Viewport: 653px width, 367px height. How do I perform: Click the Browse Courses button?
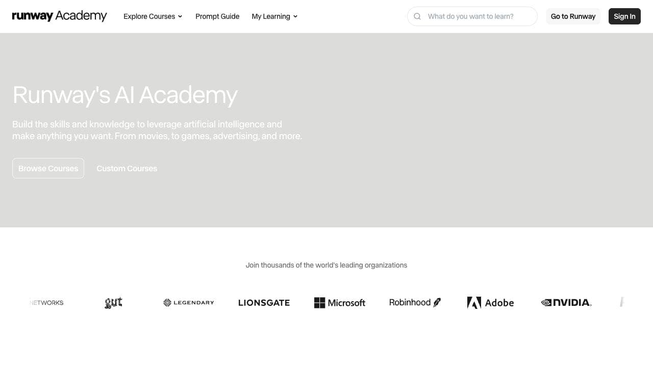(48, 168)
